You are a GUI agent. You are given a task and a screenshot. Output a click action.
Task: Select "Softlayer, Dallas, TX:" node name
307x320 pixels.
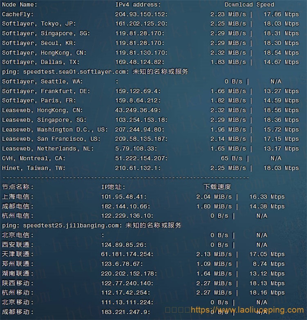pos(41,62)
